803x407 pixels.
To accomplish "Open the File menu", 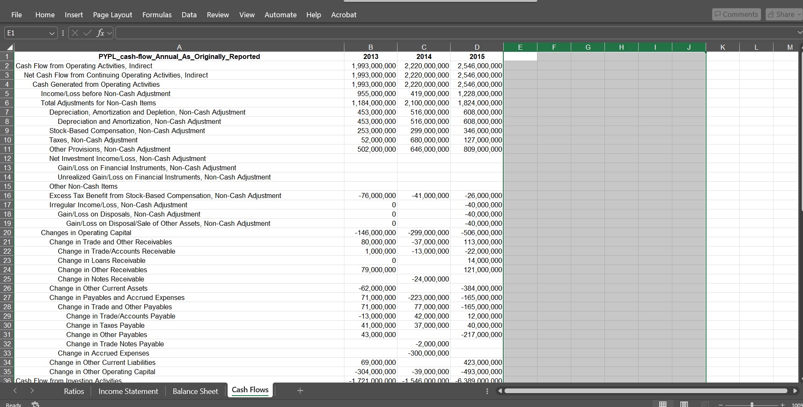I will point(16,15).
